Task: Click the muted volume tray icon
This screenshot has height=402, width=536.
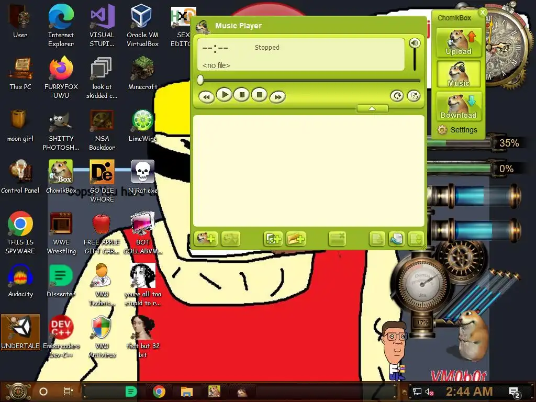Action: pos(429,392)
